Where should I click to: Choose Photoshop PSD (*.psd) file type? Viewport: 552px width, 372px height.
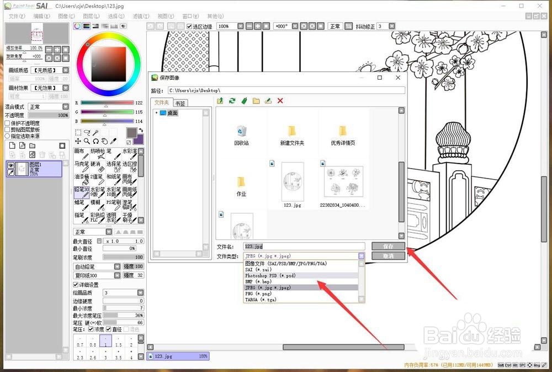click(301, 275)
